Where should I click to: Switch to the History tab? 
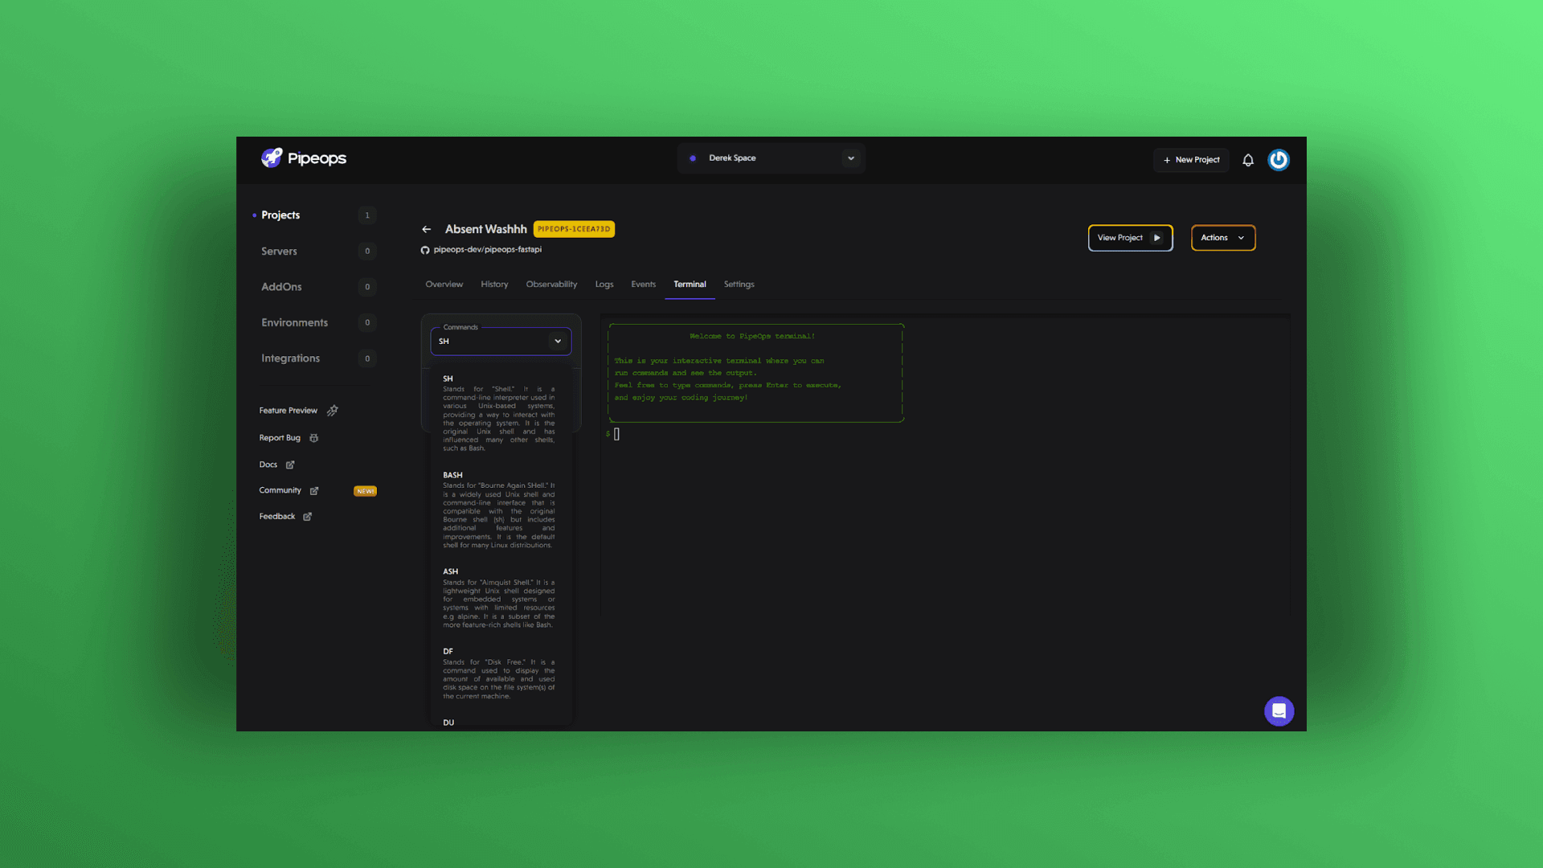pos(494,285)
